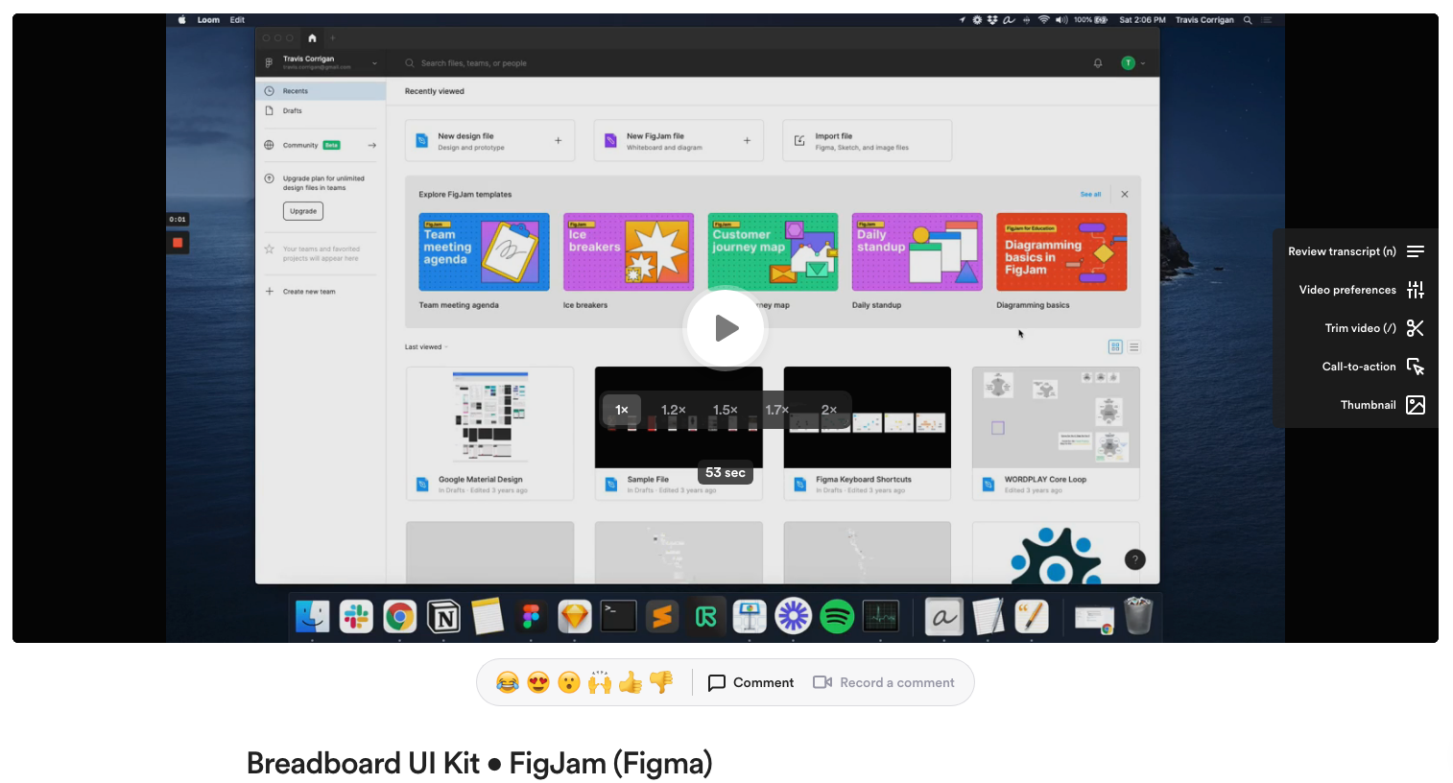1453x783 pixels.
Task: Change the video Thumbnail
Action: [1382, 405]
